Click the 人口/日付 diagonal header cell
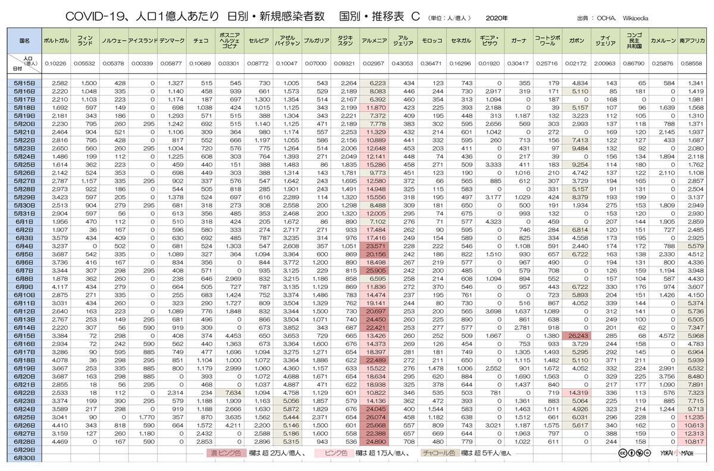714x471 pixels. pyautogui.click(x=25, y=63)
